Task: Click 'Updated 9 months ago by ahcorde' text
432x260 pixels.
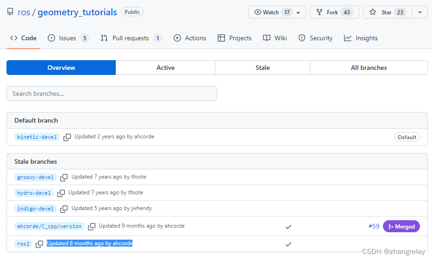Action: (142, 226)
